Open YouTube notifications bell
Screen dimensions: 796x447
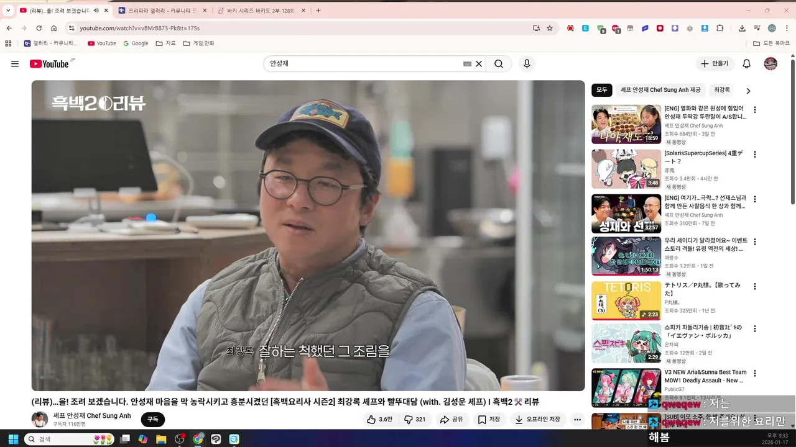(747, 64)
